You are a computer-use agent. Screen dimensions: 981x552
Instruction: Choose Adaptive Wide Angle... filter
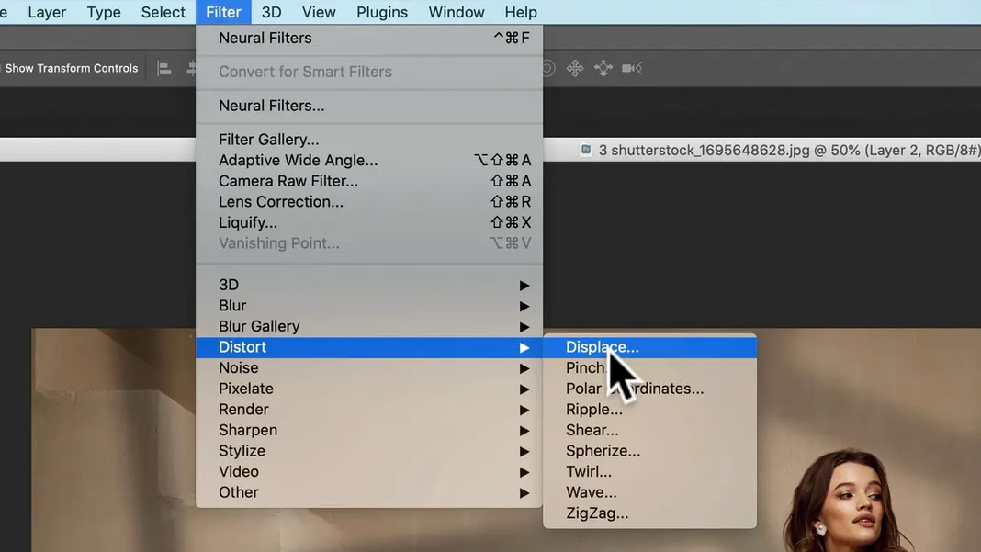click(x=369, y=160)
